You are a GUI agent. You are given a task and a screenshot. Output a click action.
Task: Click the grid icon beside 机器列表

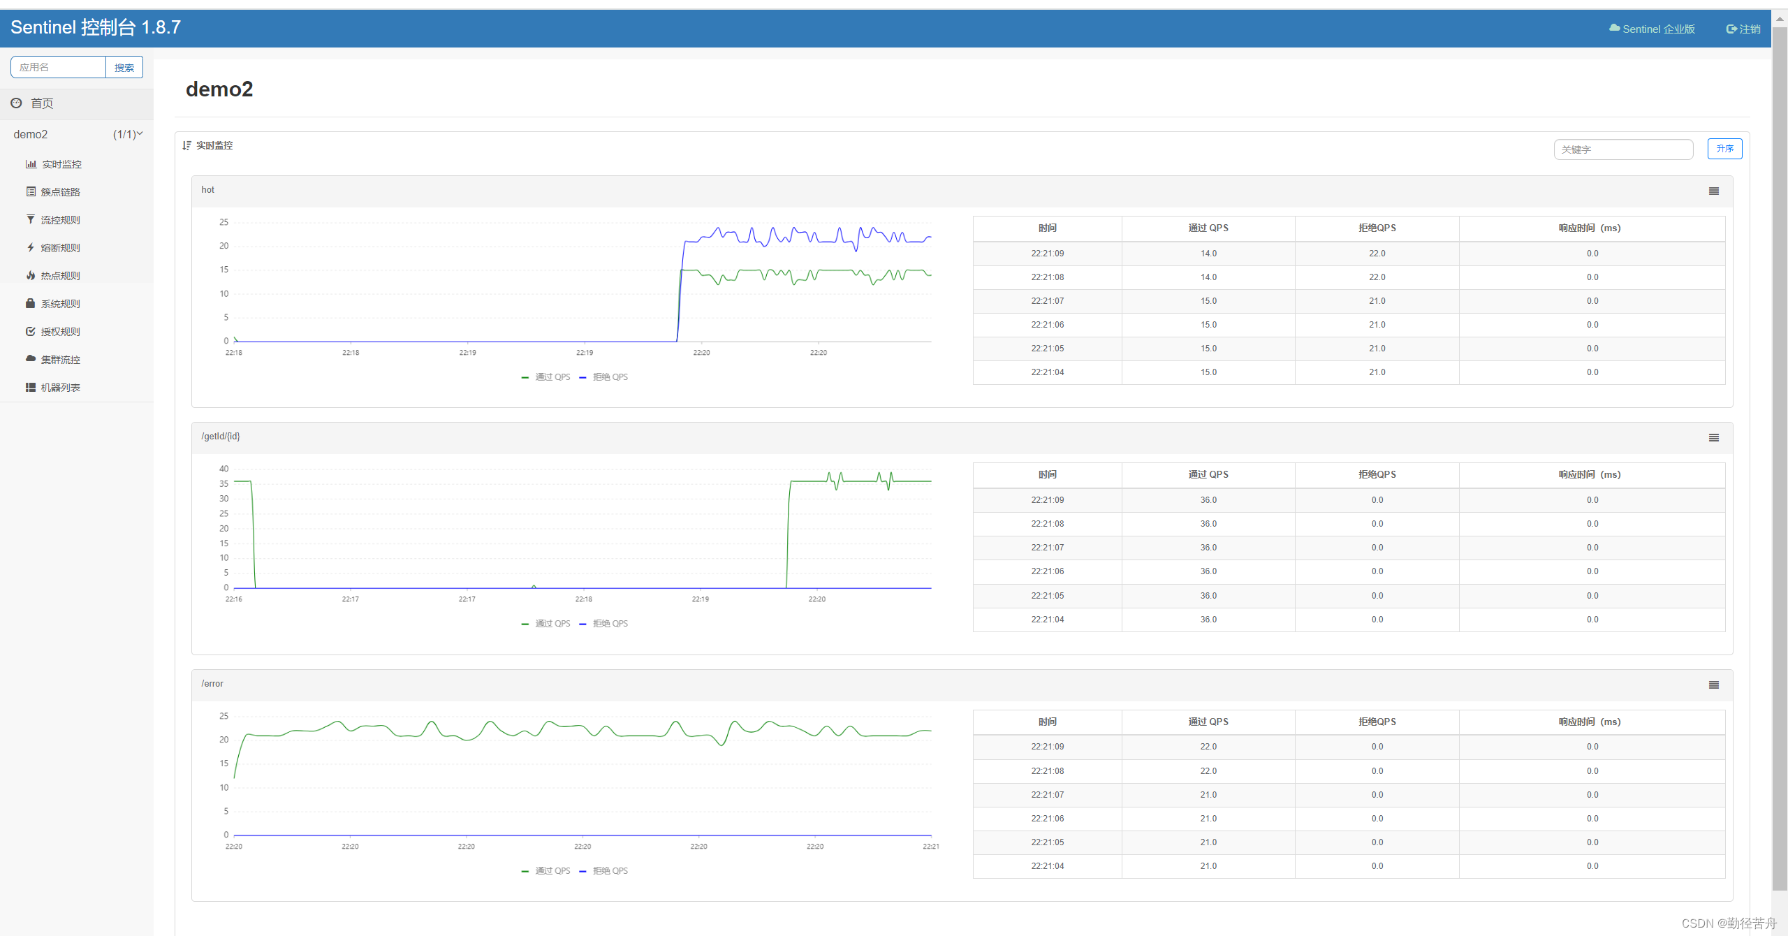point(31,387)
